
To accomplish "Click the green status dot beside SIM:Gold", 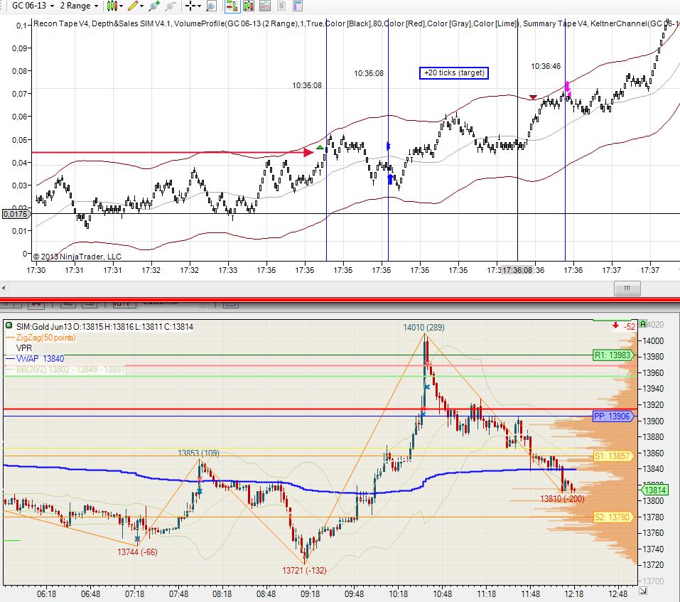I will click(x=9, y=325).
